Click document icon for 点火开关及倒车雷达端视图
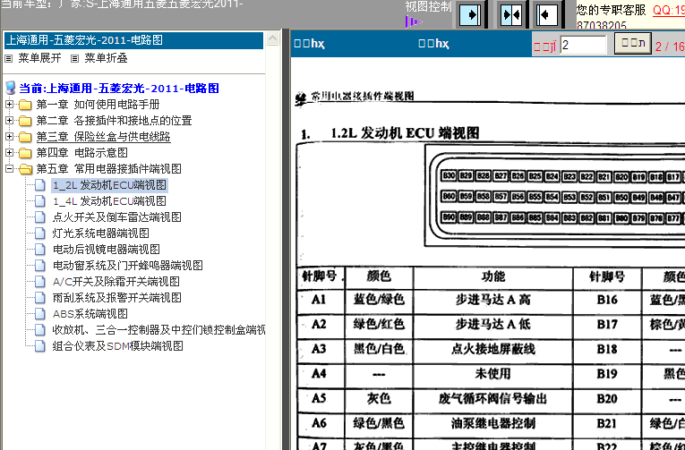The height and width of the screenshot is (450, 685). [x=40, y=217]
